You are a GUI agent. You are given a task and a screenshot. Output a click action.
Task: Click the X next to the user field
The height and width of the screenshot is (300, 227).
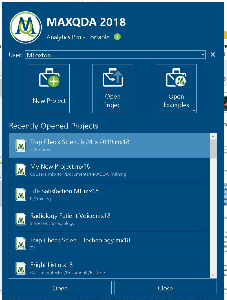point(213,55)
